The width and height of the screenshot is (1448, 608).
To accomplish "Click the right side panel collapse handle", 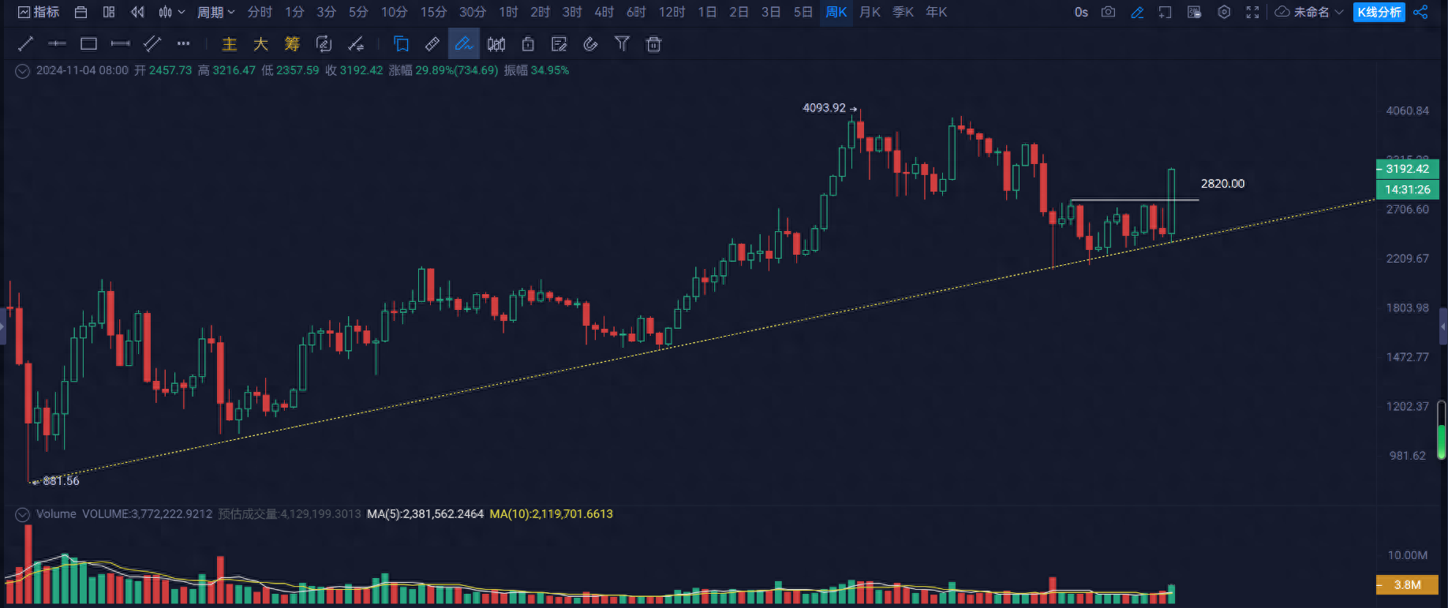I will 1443,326.
